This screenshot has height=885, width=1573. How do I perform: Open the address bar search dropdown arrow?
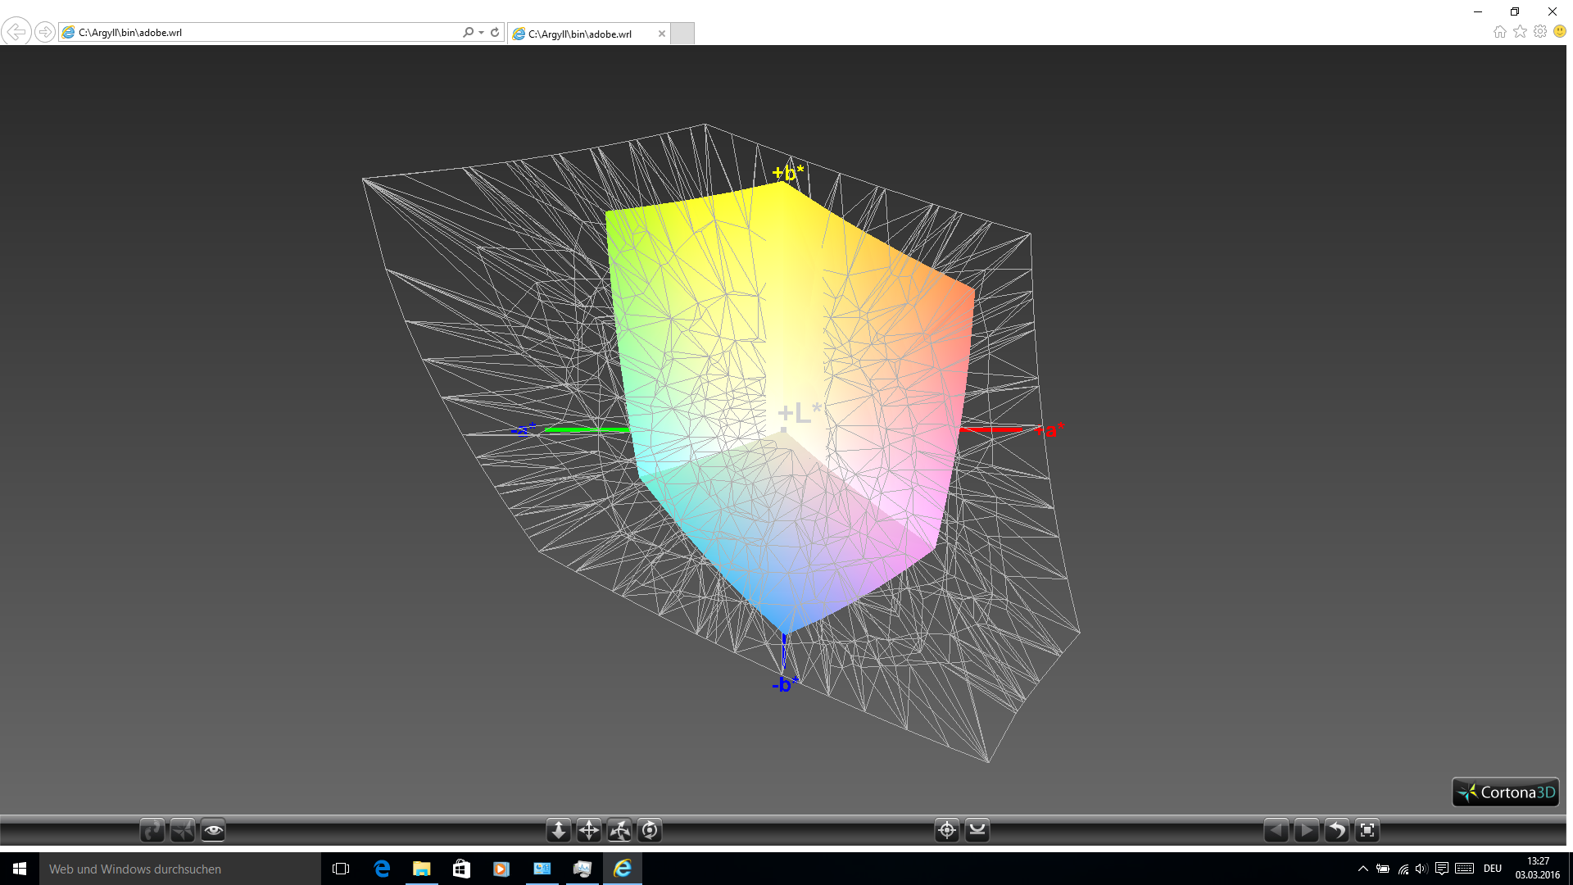point(481,33)
